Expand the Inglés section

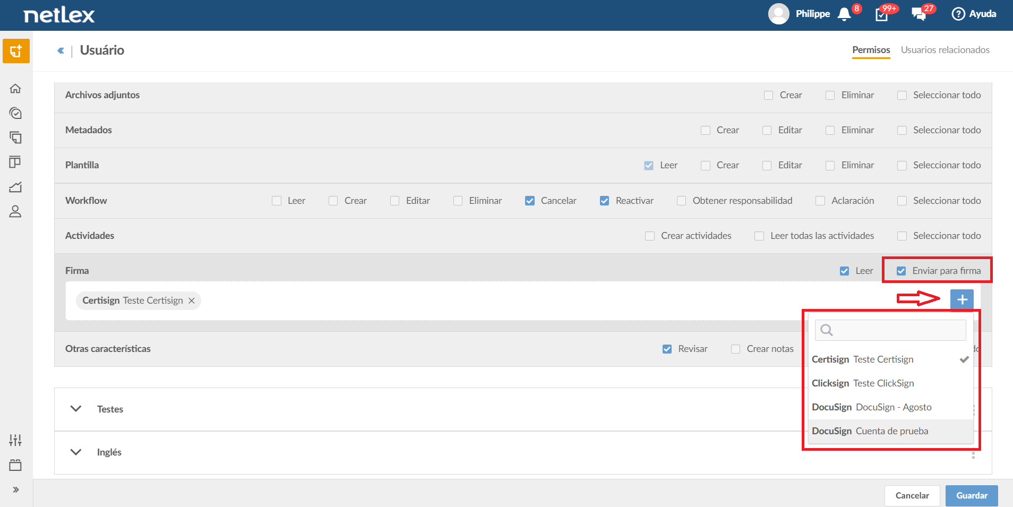[76, 452]
